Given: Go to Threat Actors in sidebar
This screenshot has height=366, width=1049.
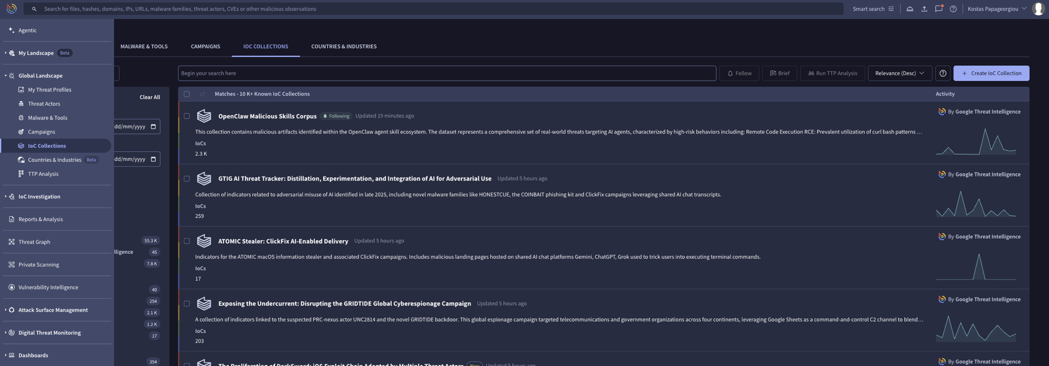Looking at the screenshot, I should 44,104.
